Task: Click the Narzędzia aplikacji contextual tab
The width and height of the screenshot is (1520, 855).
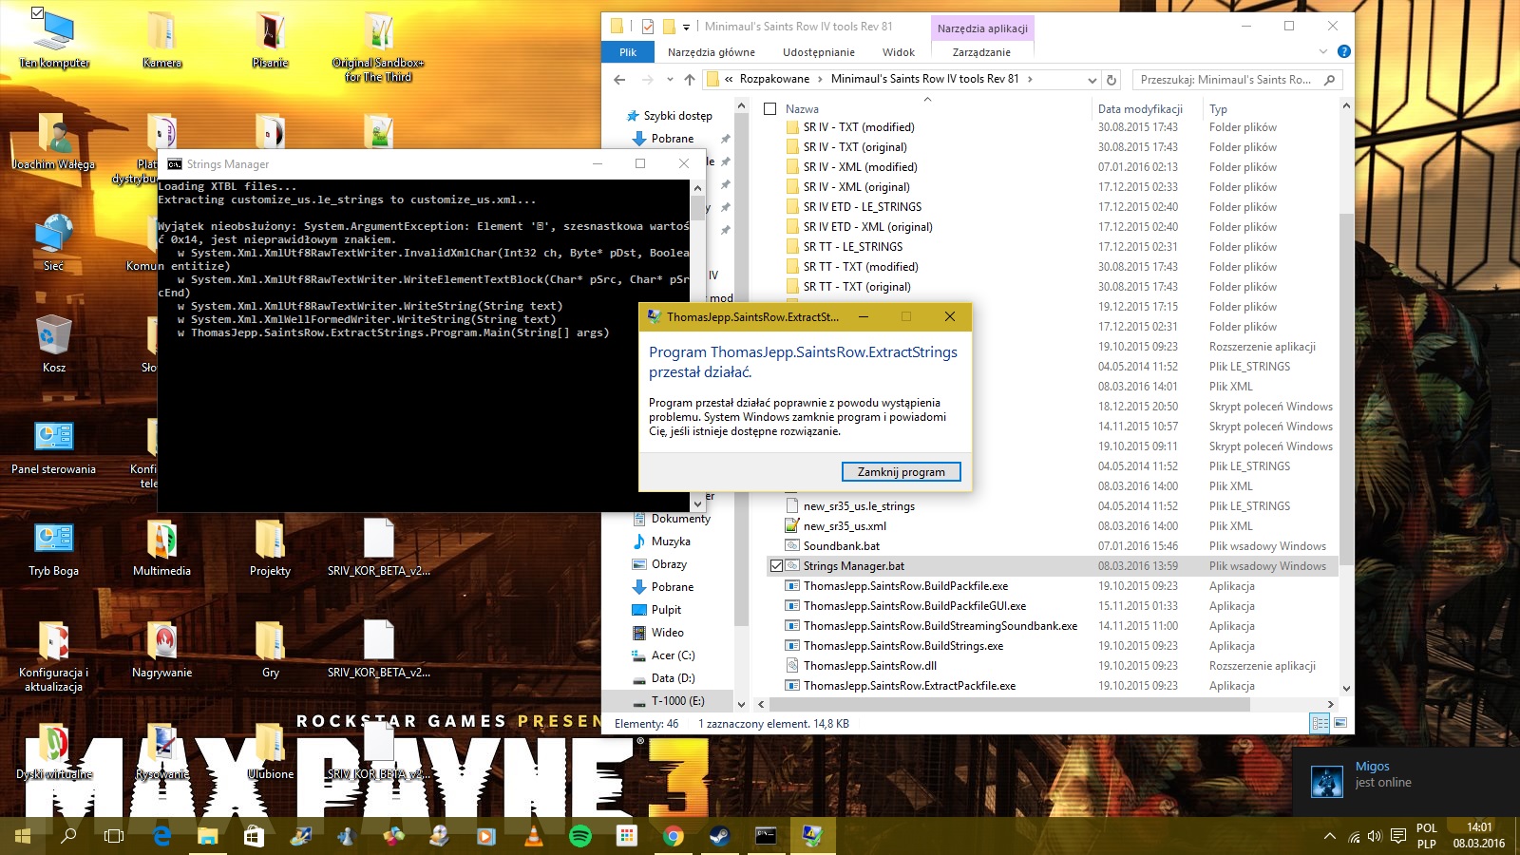Action: (982, 28)
